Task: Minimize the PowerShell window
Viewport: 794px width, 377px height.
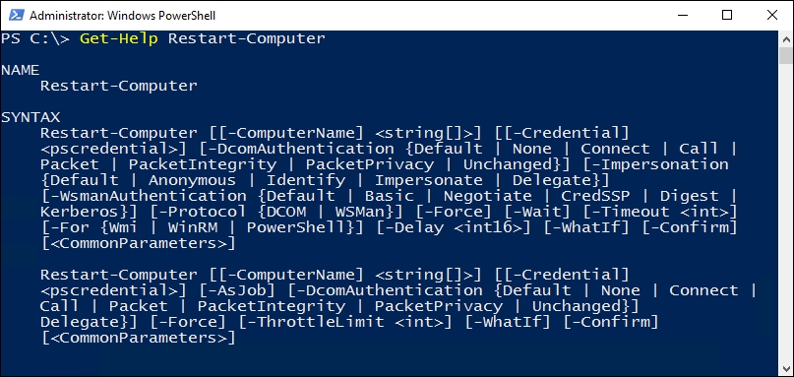Action: (682, 15)
